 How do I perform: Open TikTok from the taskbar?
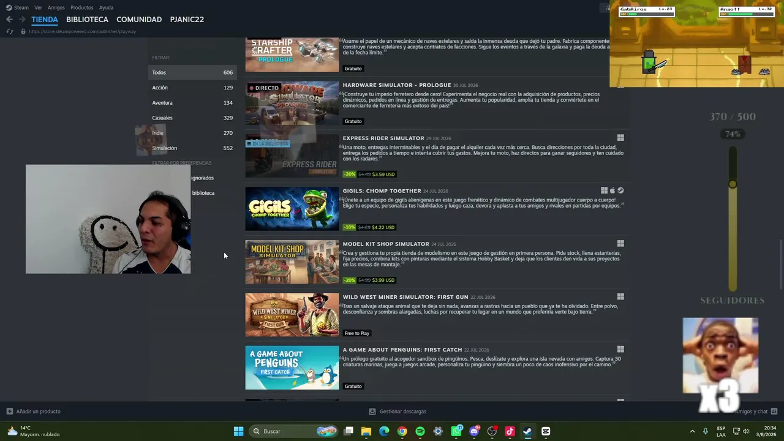pyautogui.click(x=510, y=431)
